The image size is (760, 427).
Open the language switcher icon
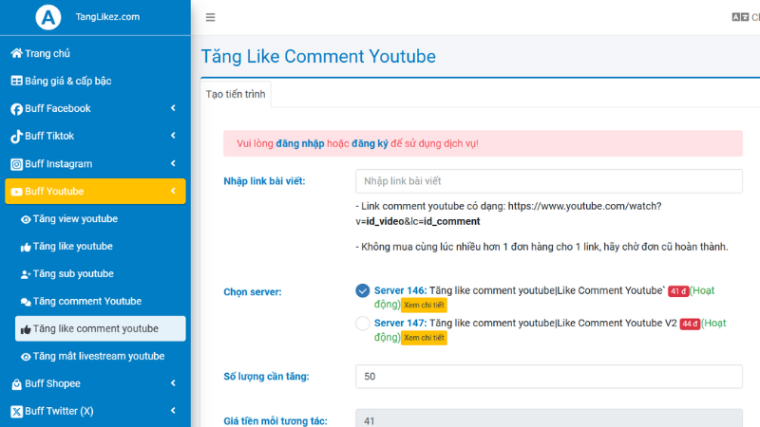740,17
